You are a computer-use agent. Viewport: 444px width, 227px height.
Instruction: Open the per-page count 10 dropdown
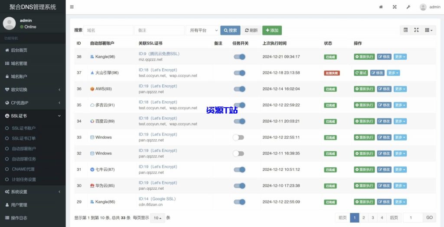[x=157, y=218]
